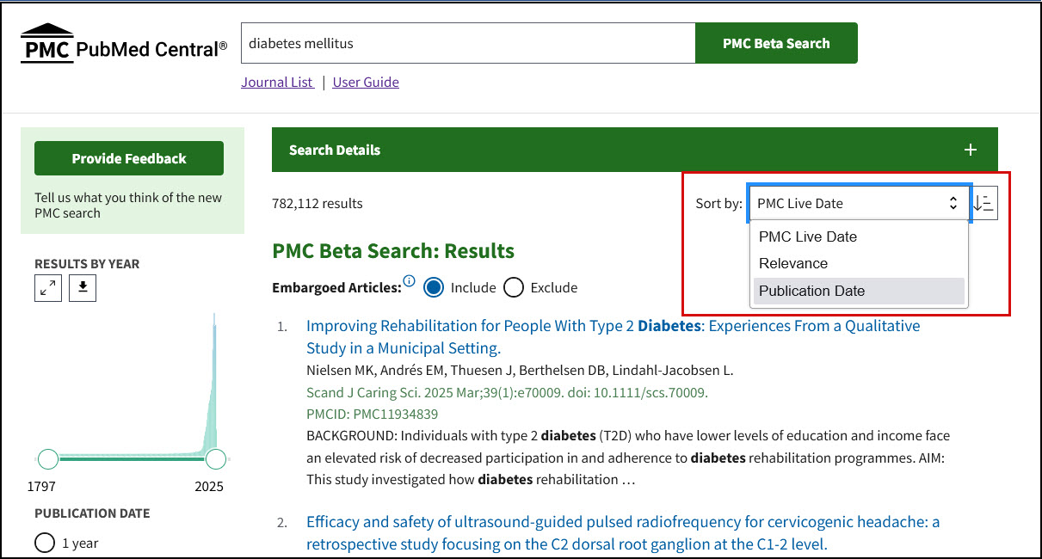This screenshot has height=559, width=1042.
Task: Toggle sort order direction icon
Action: coord(983,204)
